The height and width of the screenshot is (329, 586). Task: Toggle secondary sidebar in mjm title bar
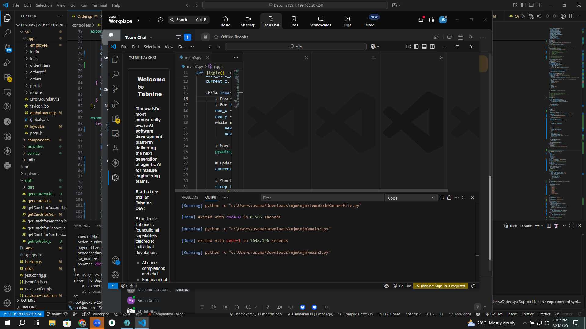(432, 47)
